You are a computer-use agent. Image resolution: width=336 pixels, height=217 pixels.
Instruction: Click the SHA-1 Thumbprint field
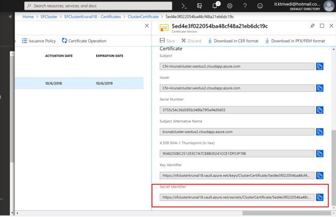click(237, 153)
